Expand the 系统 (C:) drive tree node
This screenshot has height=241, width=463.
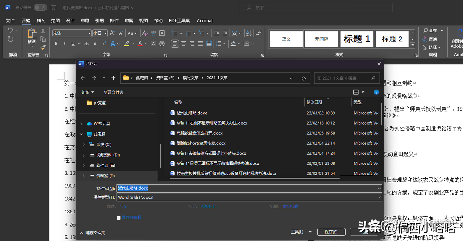pos(84,144)
